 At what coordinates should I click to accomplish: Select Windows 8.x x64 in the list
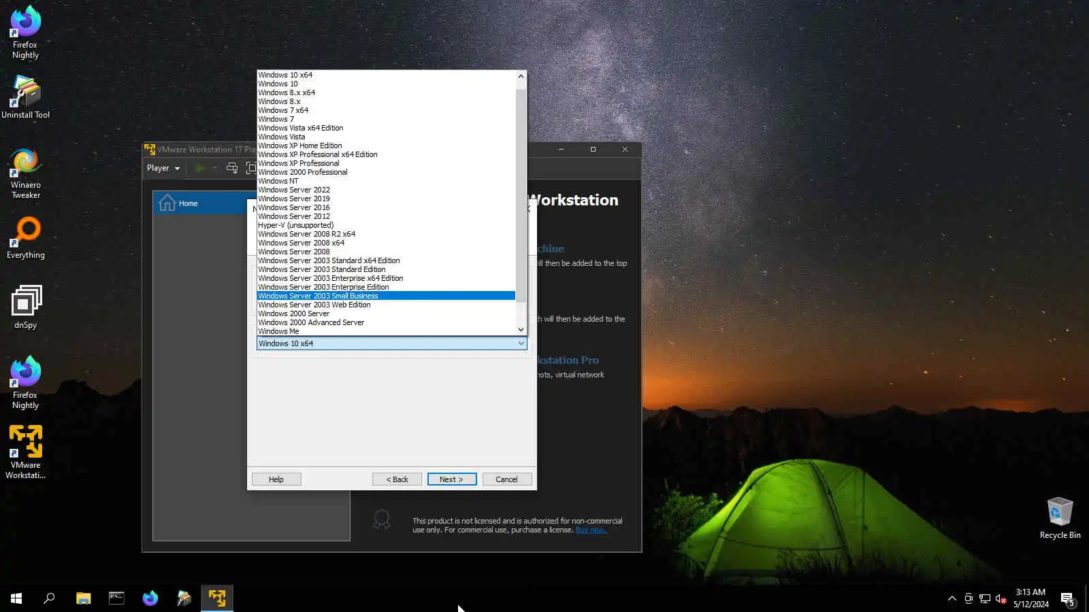coord(386,92)
